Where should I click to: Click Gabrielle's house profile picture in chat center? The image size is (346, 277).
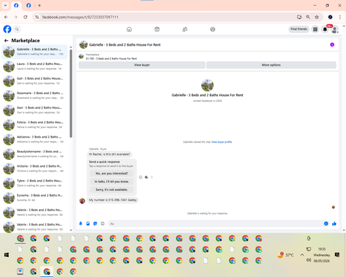(208, 85)
